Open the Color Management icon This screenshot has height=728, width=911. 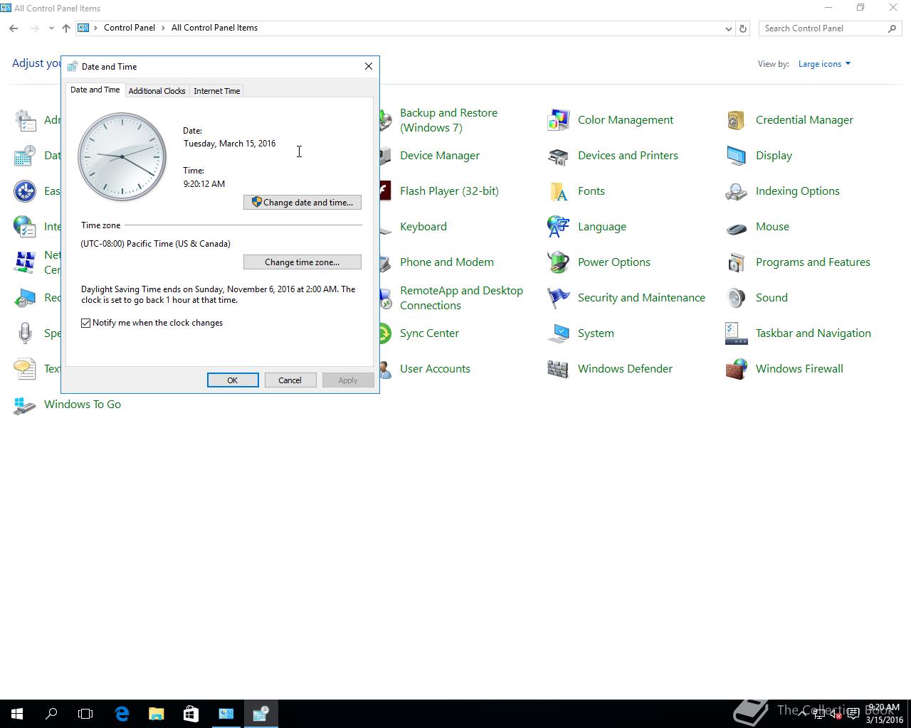pos(558,120)
